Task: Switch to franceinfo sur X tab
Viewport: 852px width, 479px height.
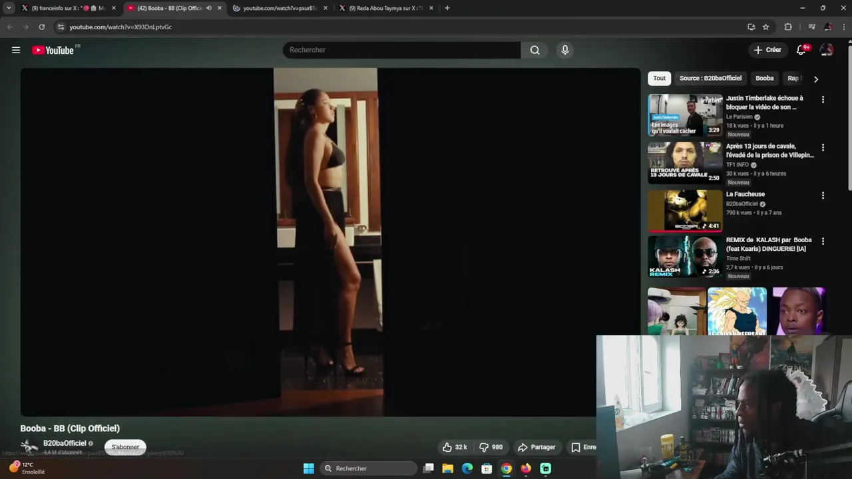Action: click(x=69, y=8)
